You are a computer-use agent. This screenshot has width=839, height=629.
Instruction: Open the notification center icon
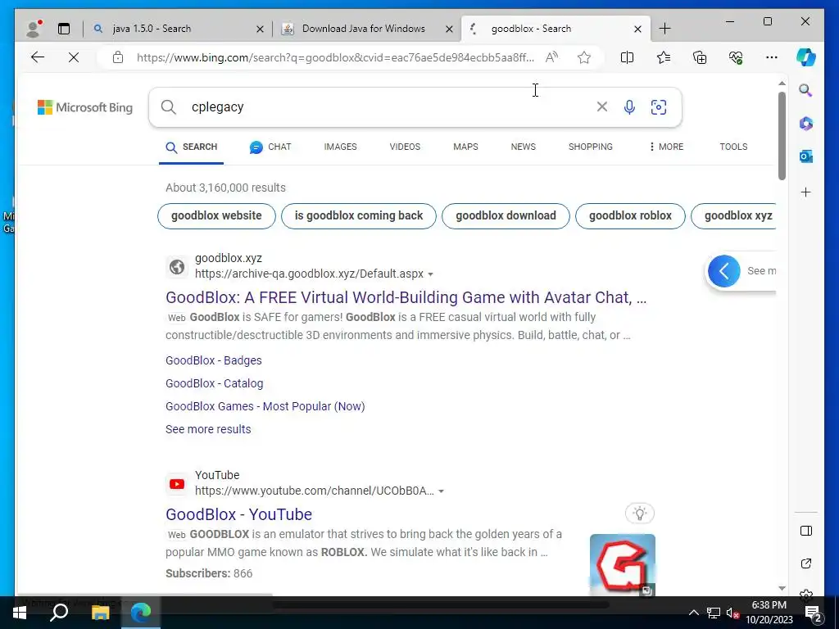point(813,613)
